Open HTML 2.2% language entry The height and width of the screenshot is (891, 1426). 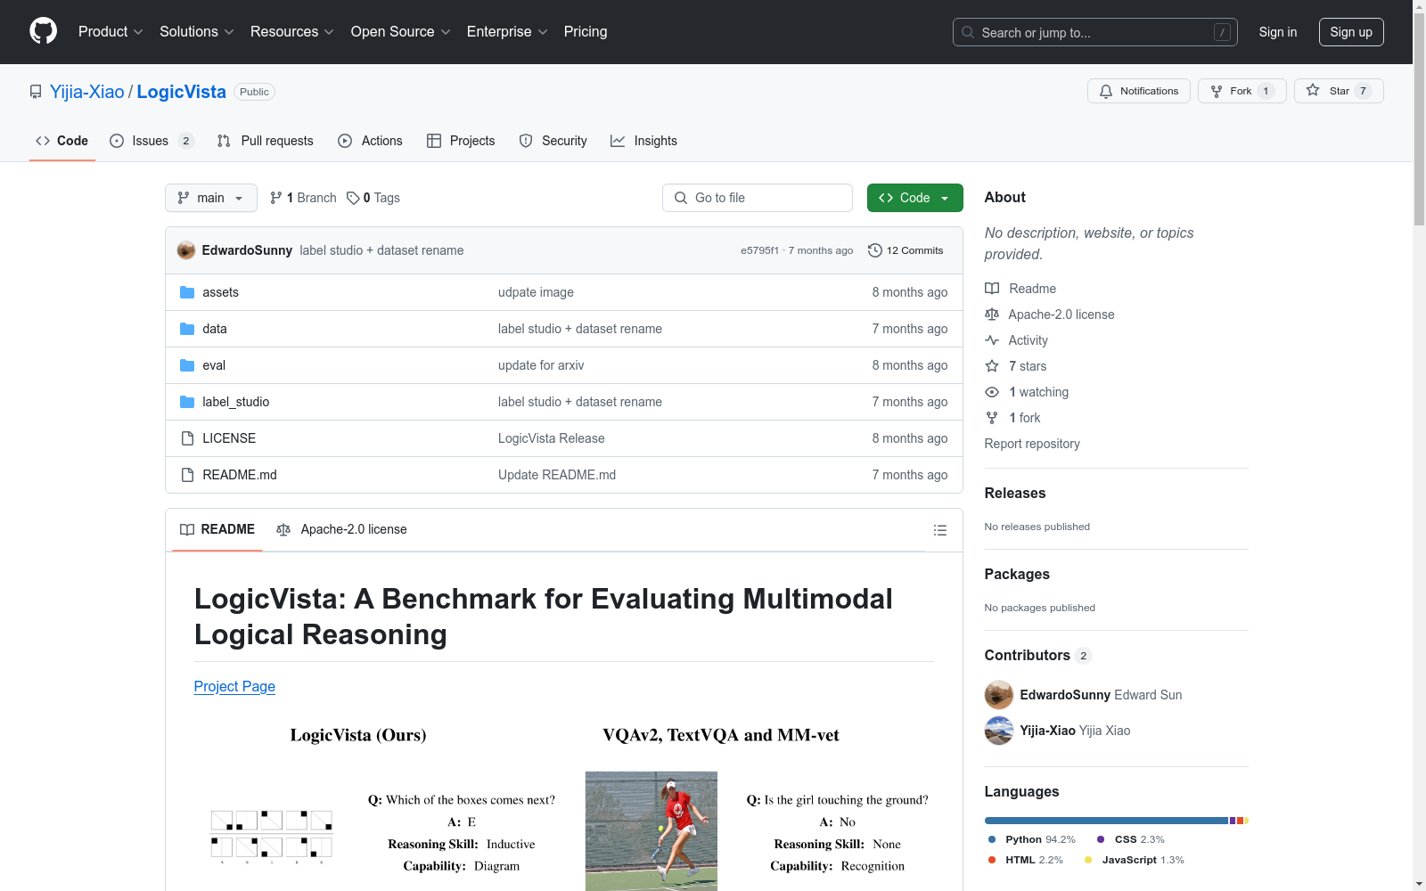[1026, 860]
